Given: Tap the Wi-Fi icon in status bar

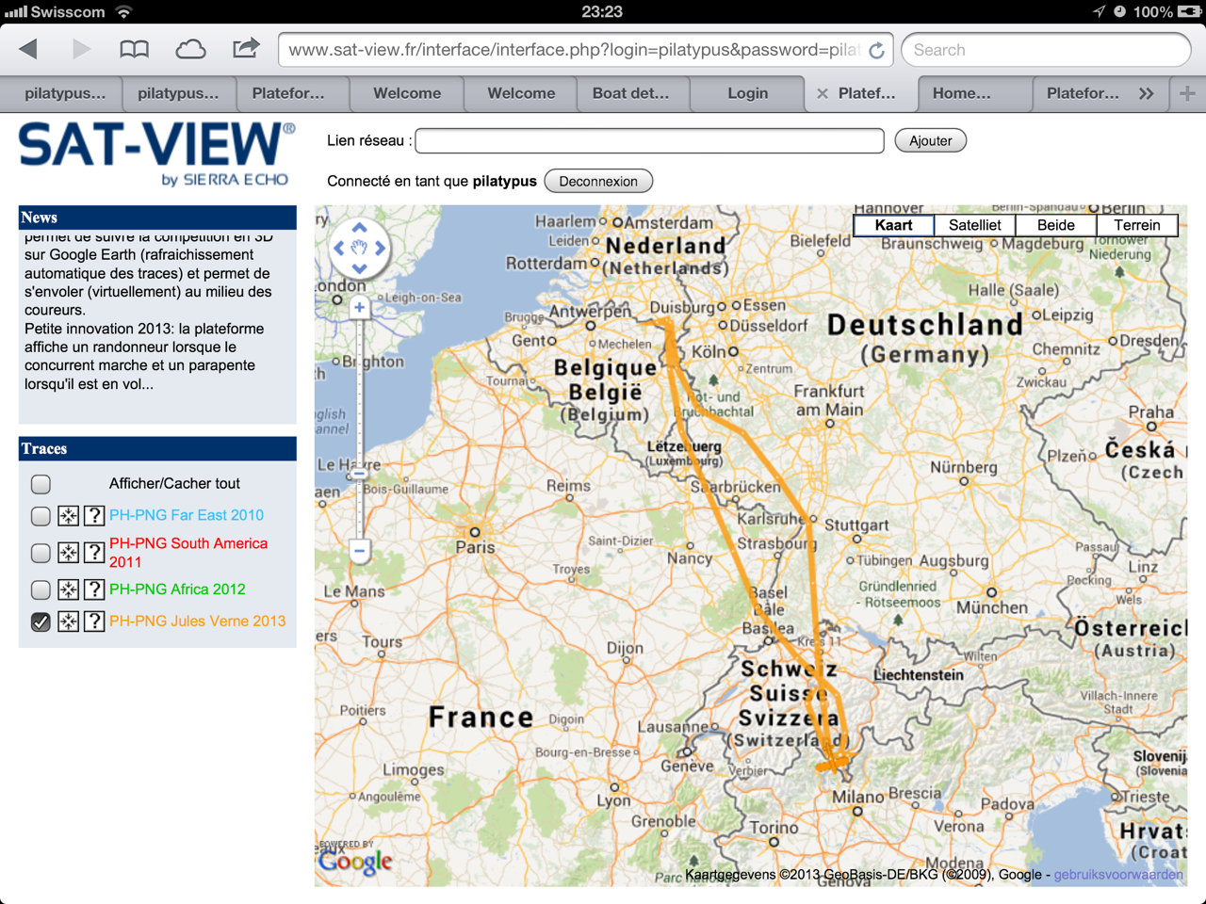Looking at the screenshot, I should [123, 11].
